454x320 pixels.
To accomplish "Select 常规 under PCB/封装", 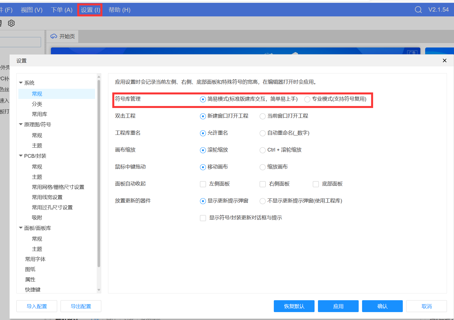I will (37, 167).
